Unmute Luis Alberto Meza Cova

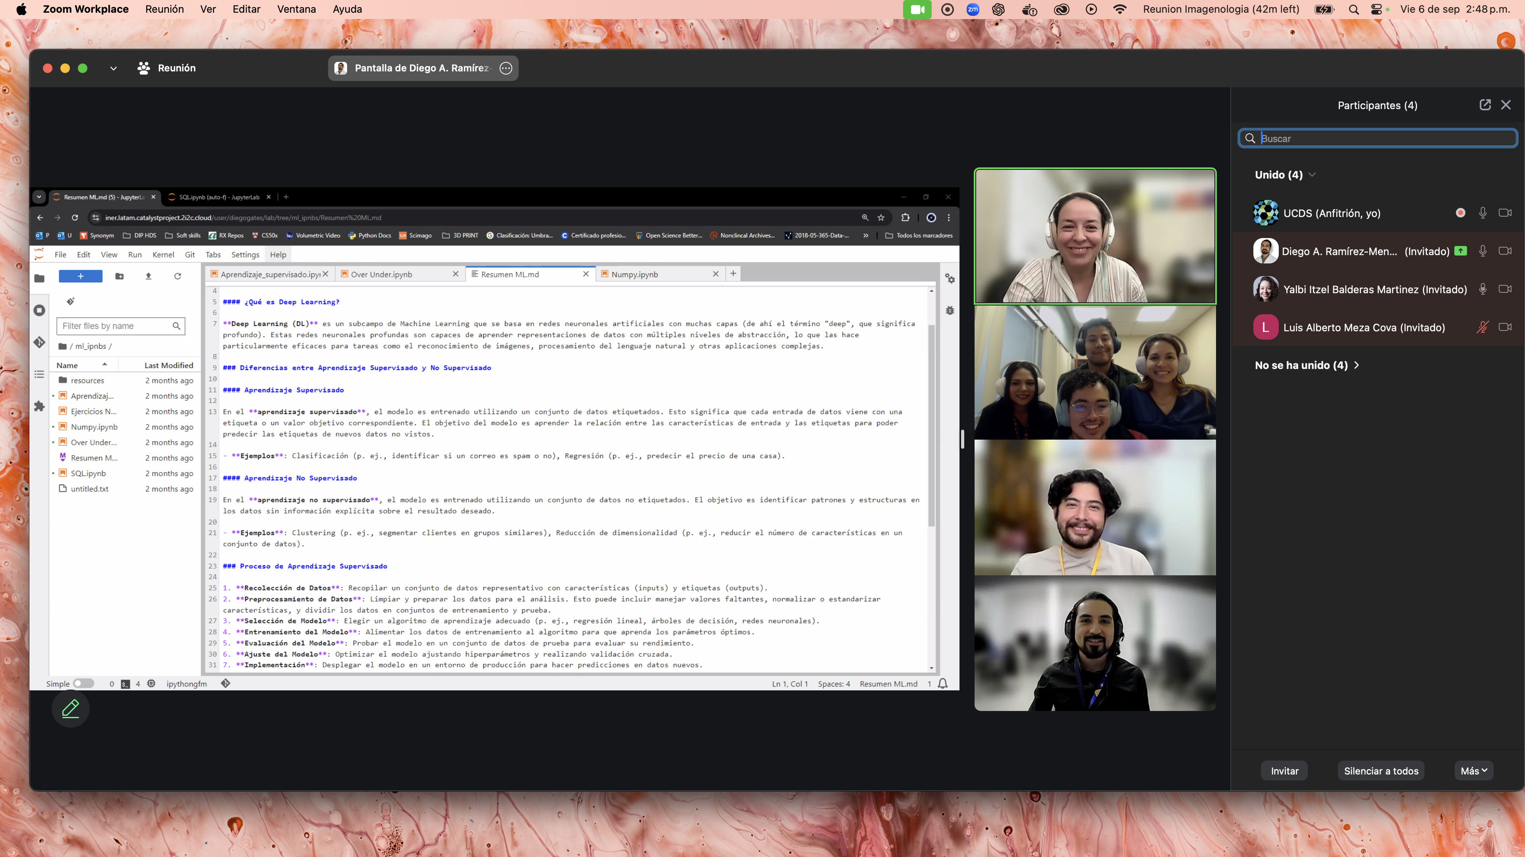(x=1483, y=327)
